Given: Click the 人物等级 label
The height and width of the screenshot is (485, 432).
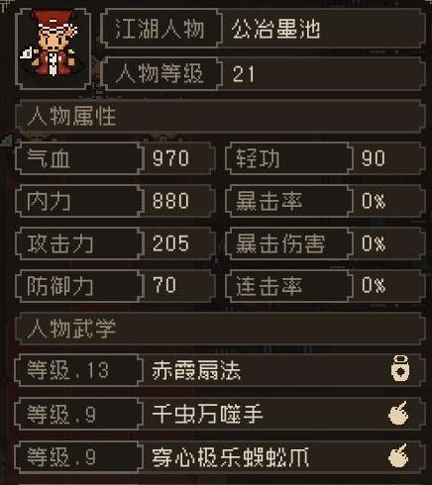Looking at the screenshot, I should pyautogui.click(x=160, y=73).
